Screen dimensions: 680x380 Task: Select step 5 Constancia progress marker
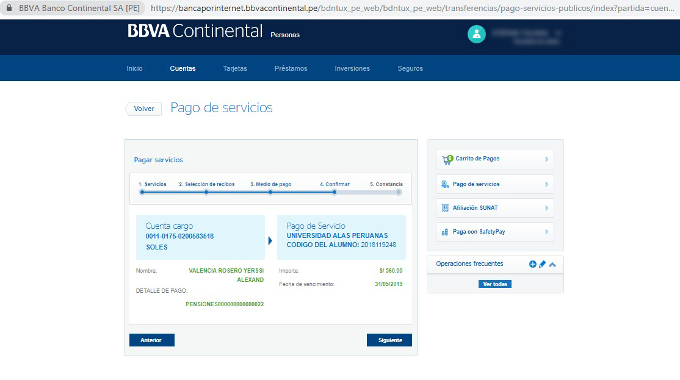399,192
